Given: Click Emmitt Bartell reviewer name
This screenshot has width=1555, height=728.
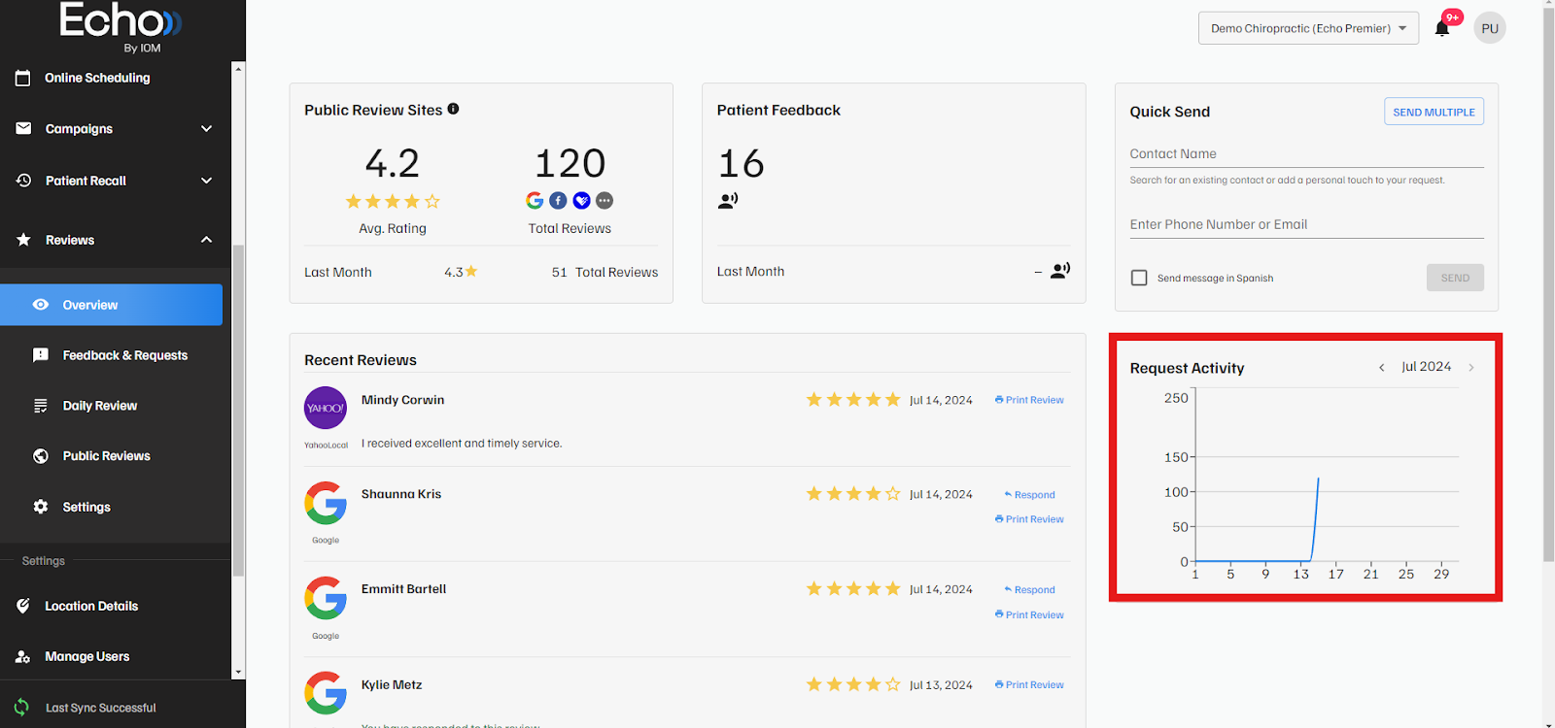Looking at the screenshot, I should point(403,589).
